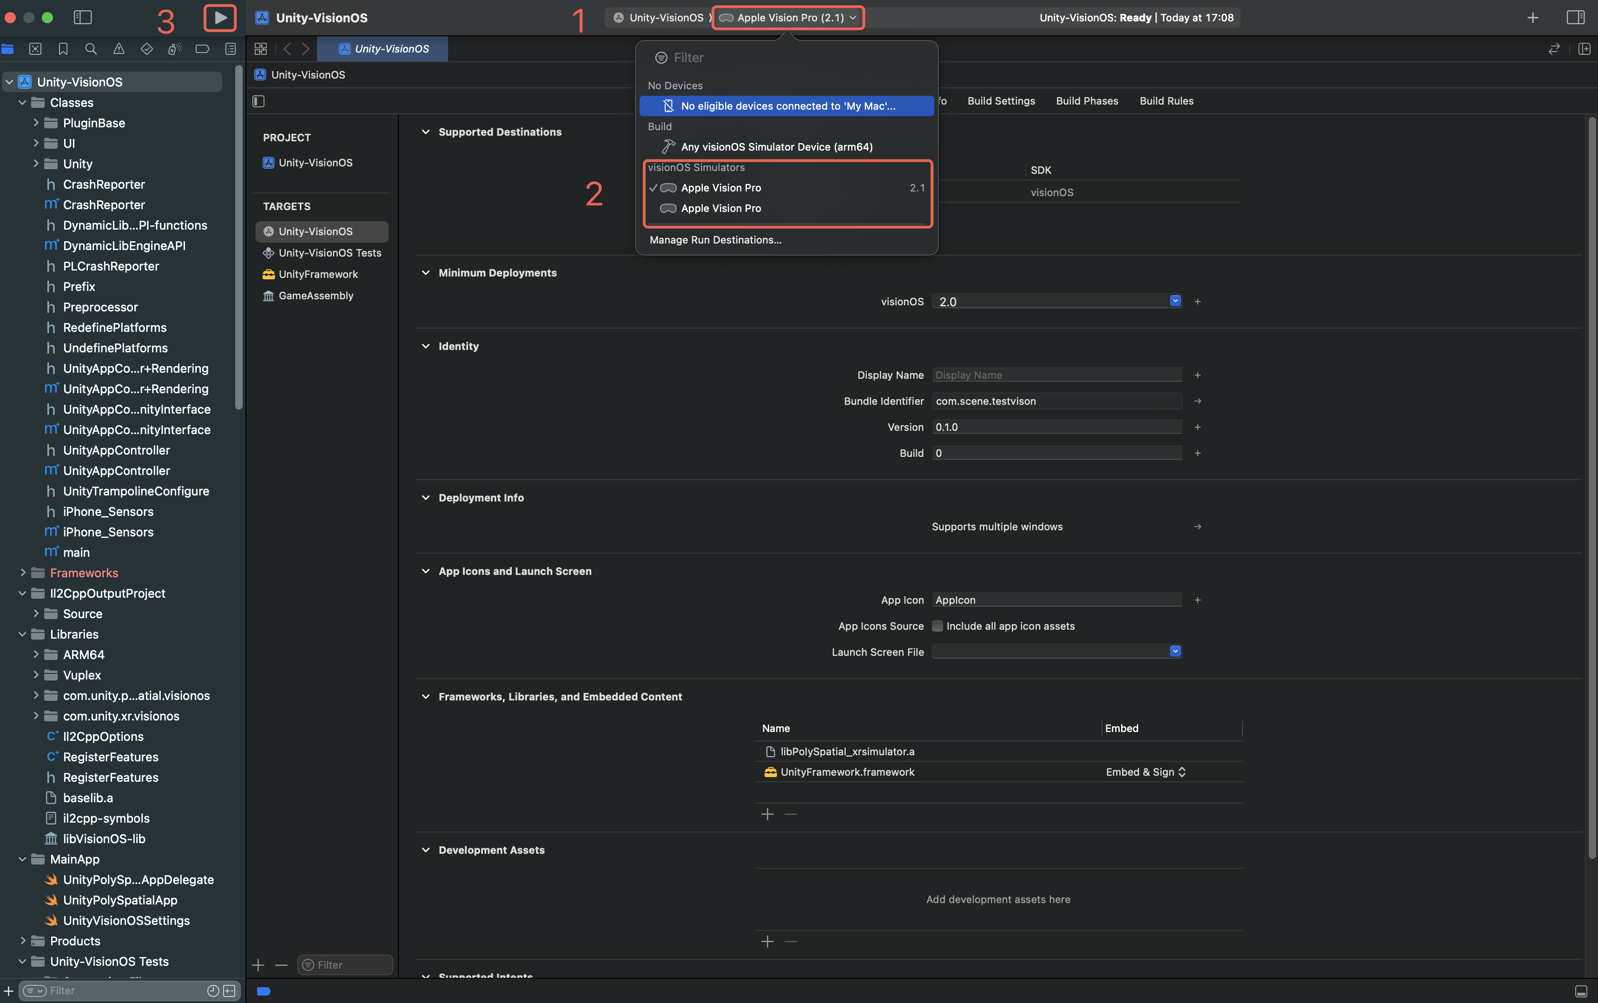Open UnityAppController header file
1598x1003 pixels.
tap(116, 450)
